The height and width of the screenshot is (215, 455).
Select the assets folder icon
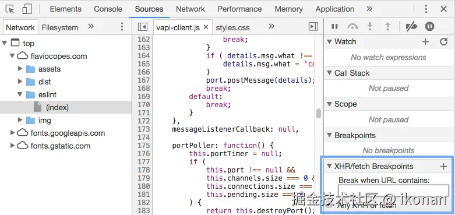[30, 69]
